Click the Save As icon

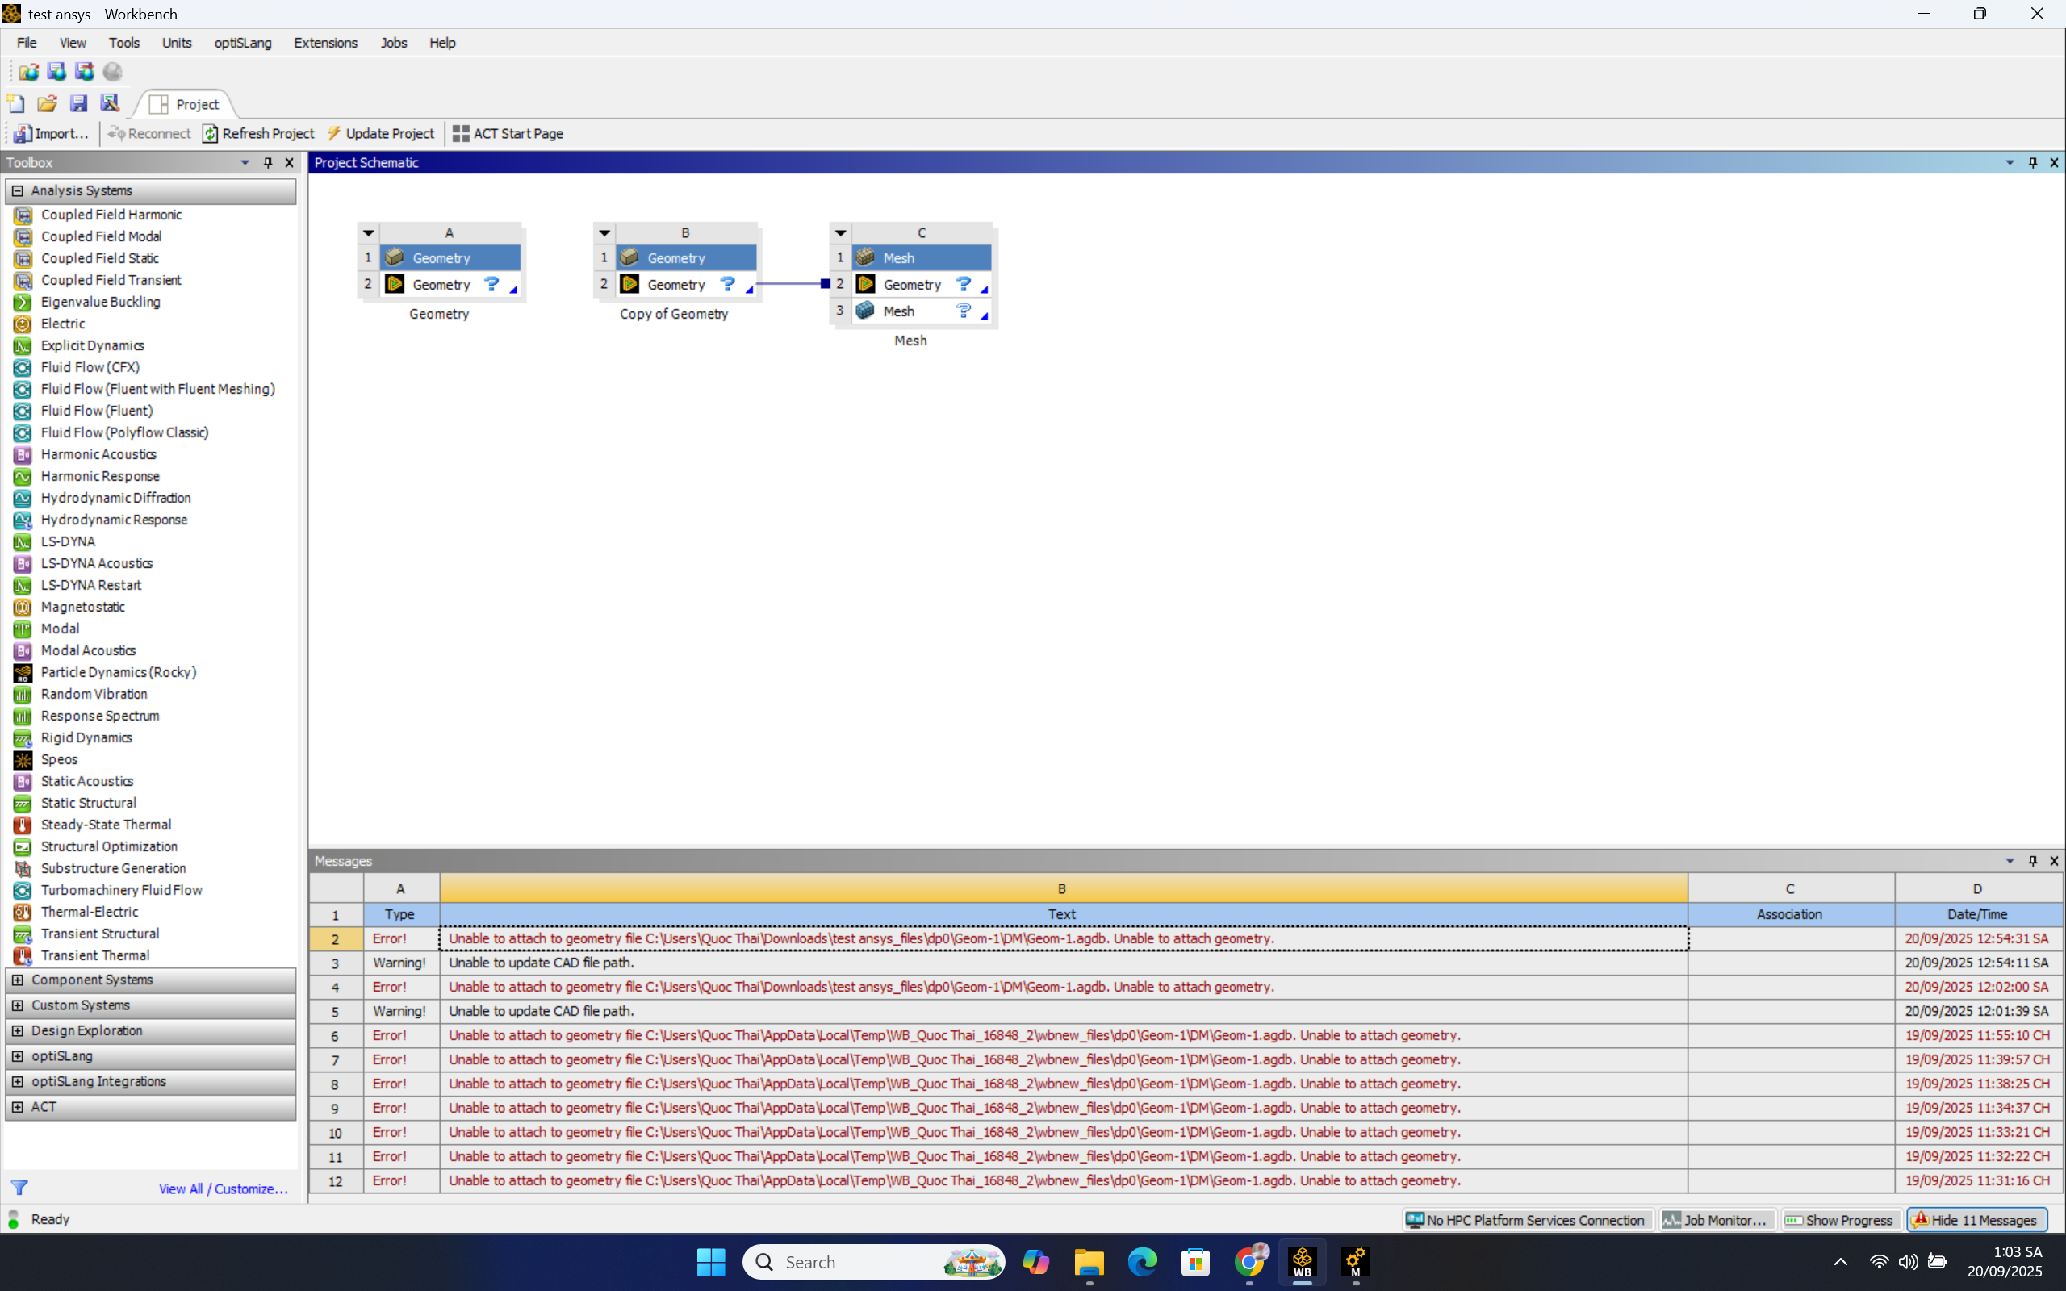[x=110, y=104]
